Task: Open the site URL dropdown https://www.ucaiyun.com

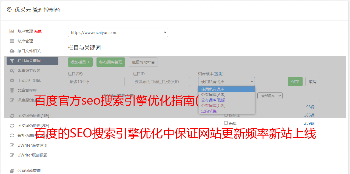Action: 118,32
